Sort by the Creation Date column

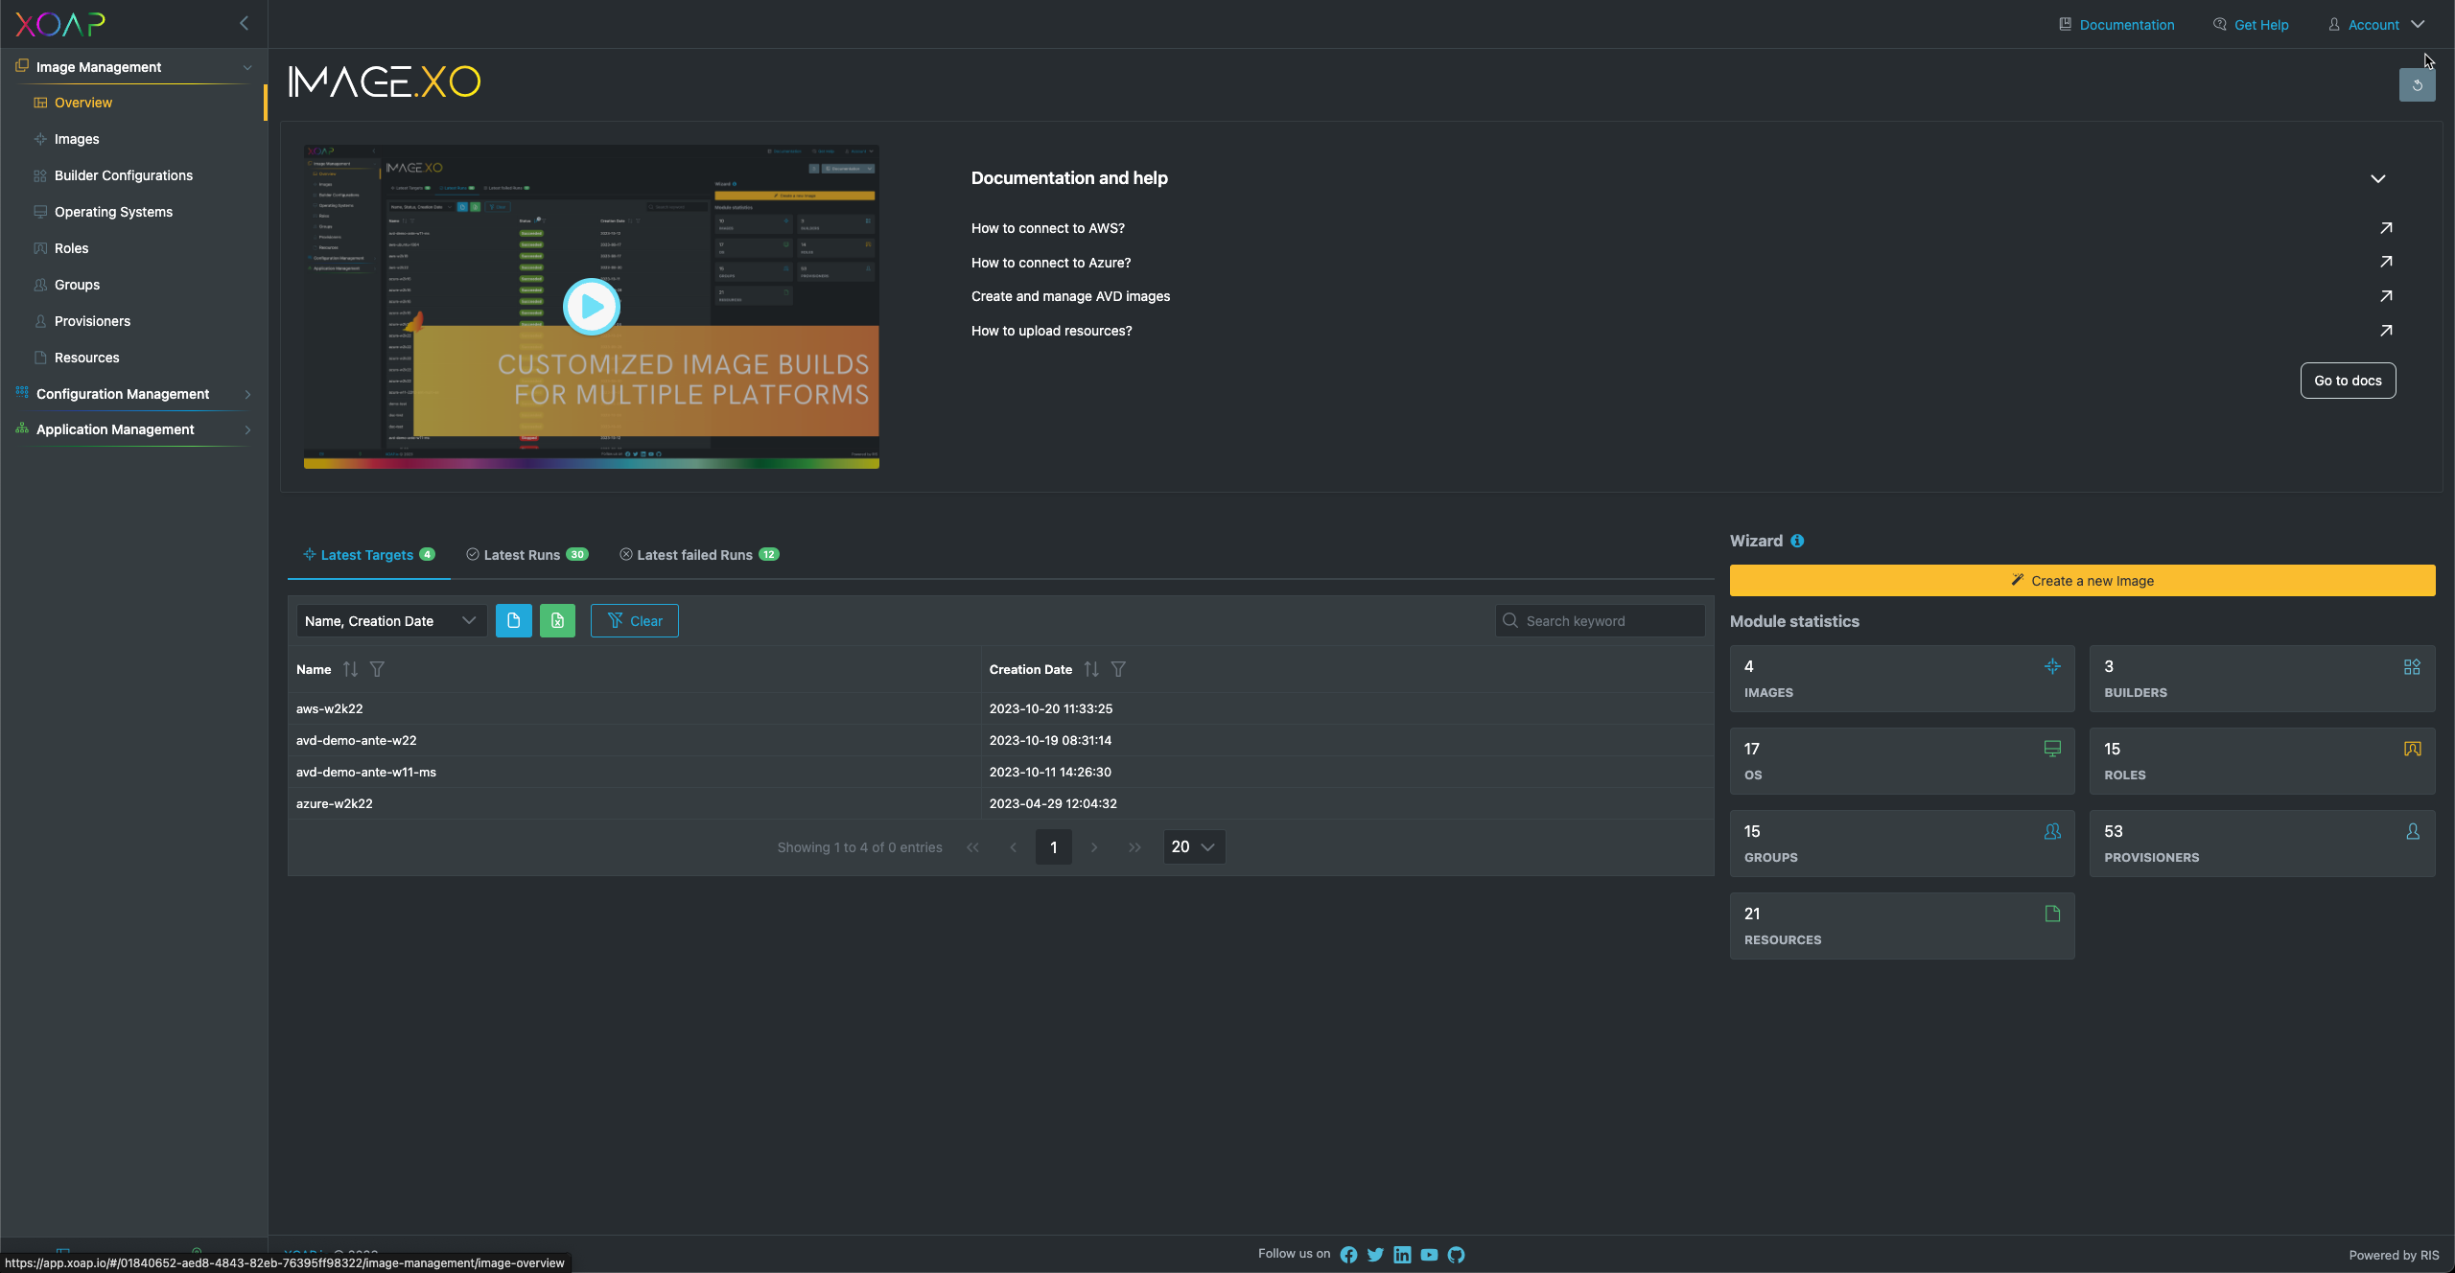[x=1091, y=669]
